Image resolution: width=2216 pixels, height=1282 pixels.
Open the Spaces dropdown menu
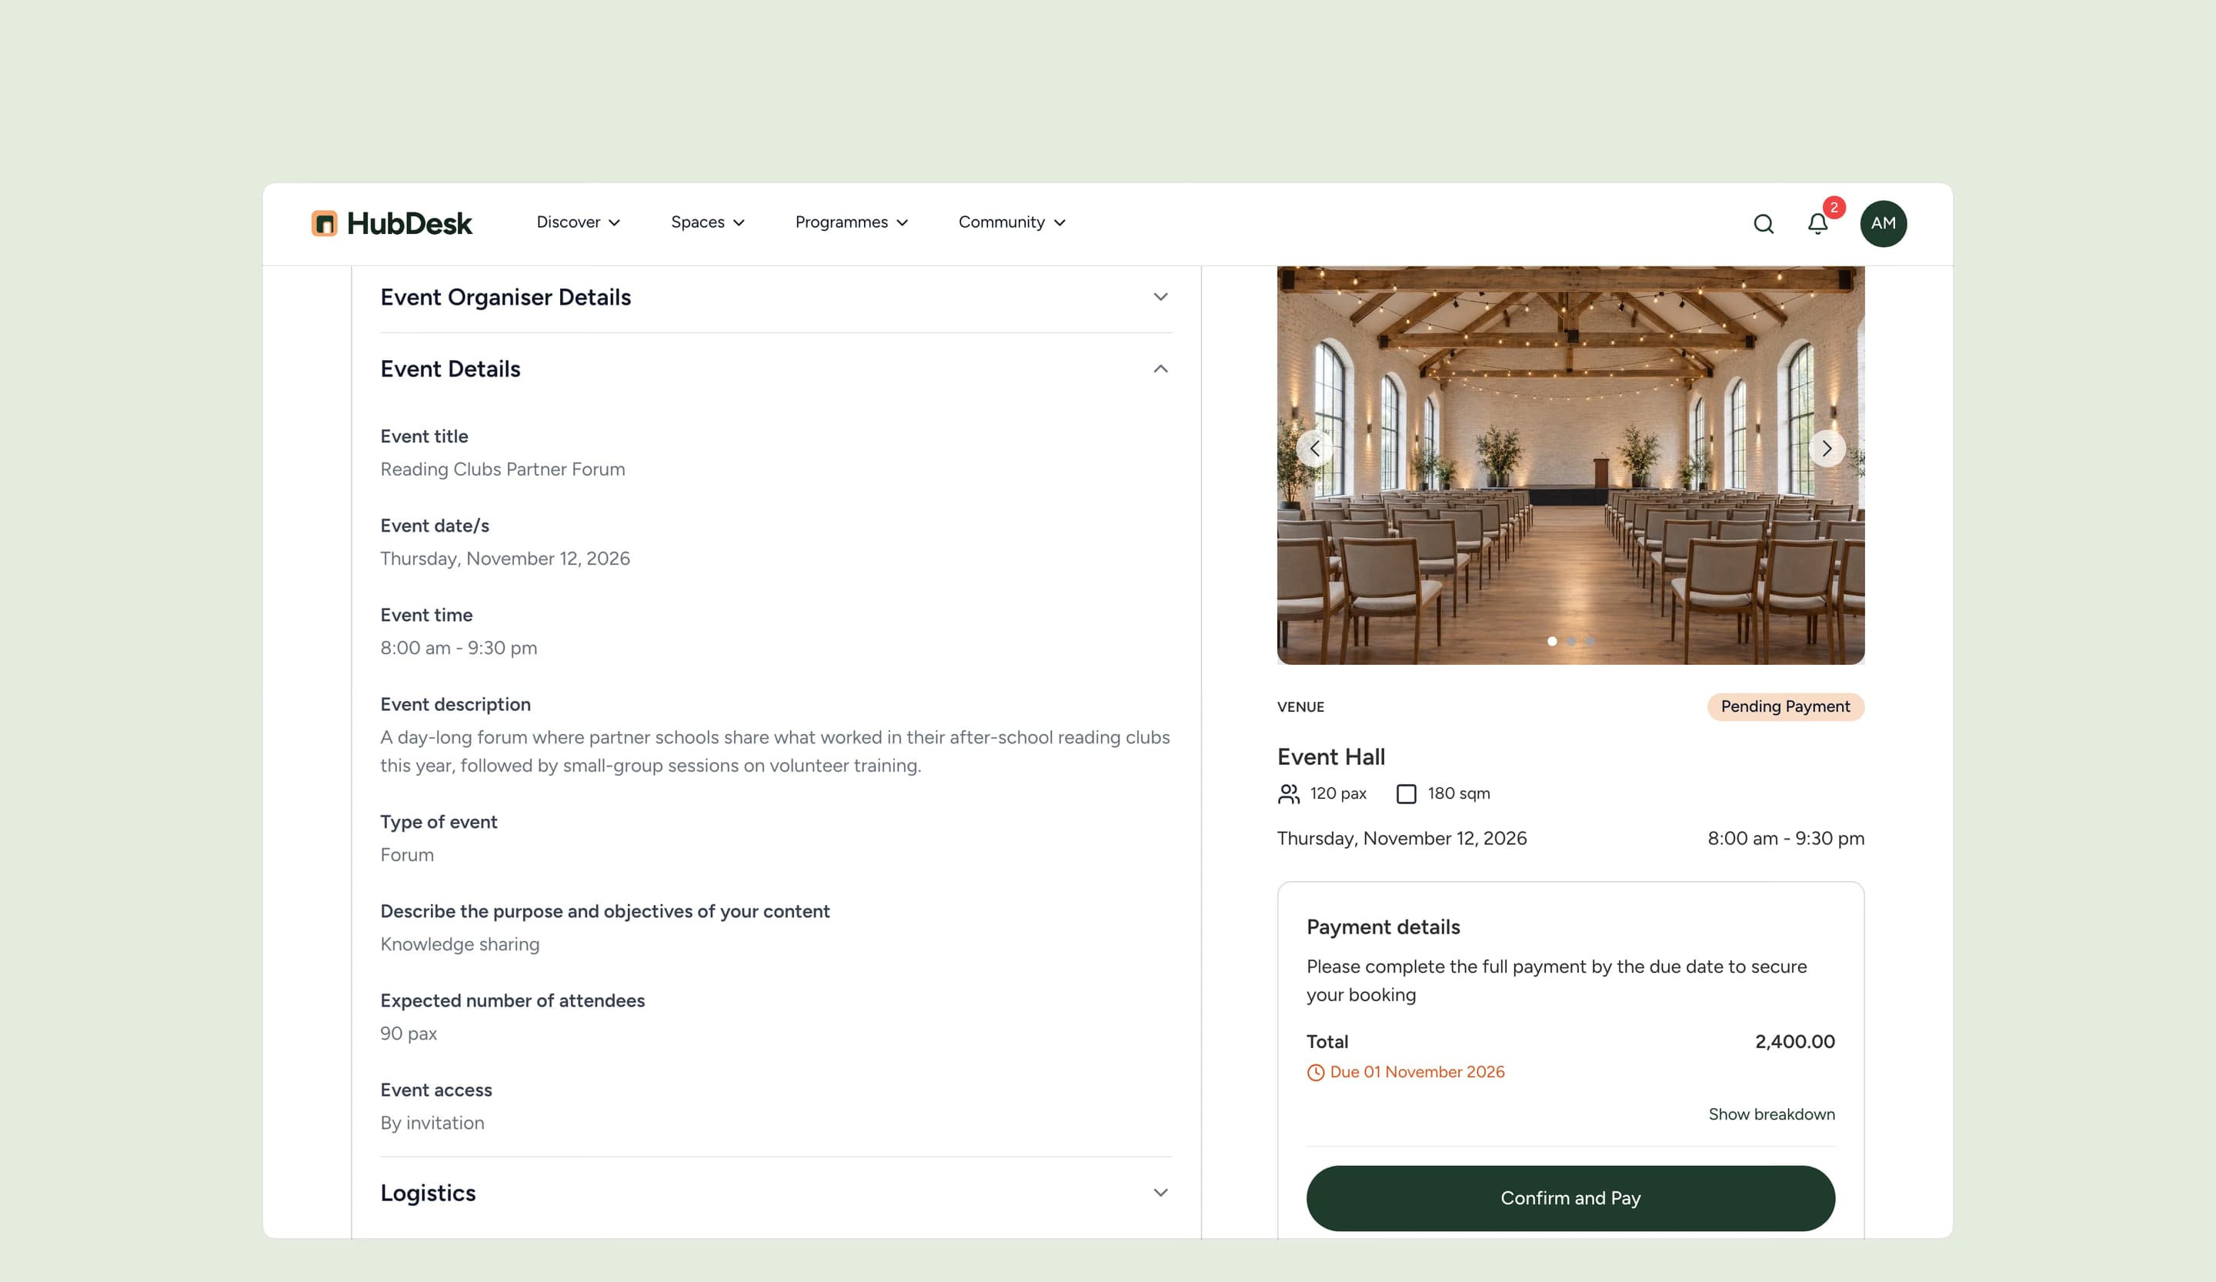click(x=708, y=222)
